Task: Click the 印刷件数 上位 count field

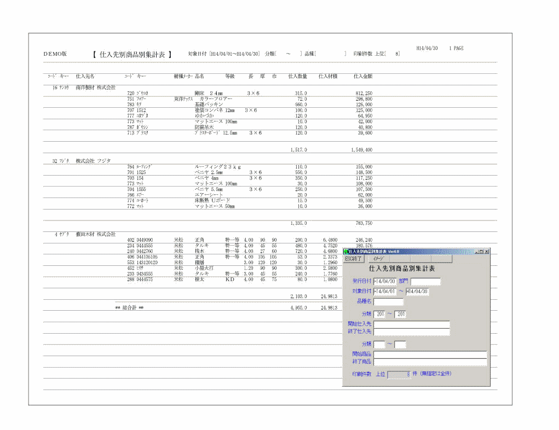Action: coord(399,374)
